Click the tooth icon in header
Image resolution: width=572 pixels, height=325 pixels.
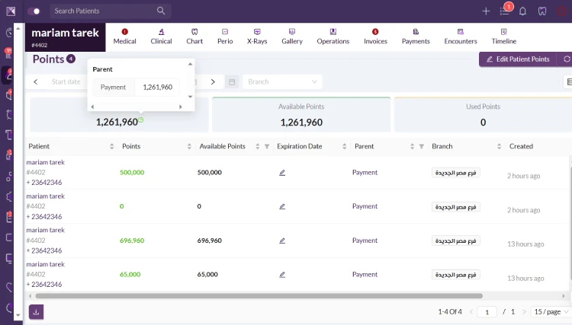(x=542, y=11)
